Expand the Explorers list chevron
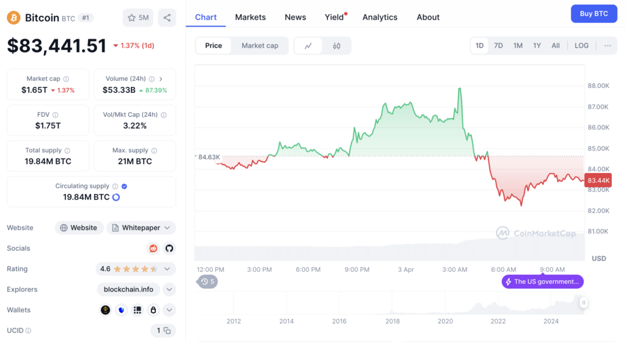Screen dimensions: 626x342 [169, 289]
